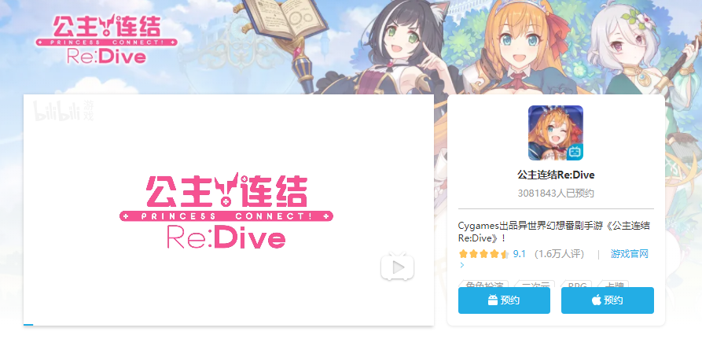Choose the RPG genre tag
702x350 pixels.
point(577,285)
